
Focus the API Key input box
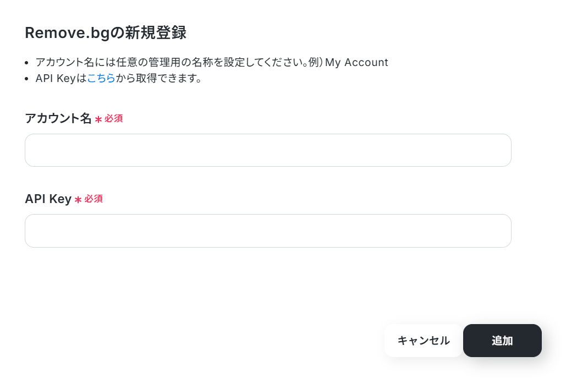pos(268,231)
